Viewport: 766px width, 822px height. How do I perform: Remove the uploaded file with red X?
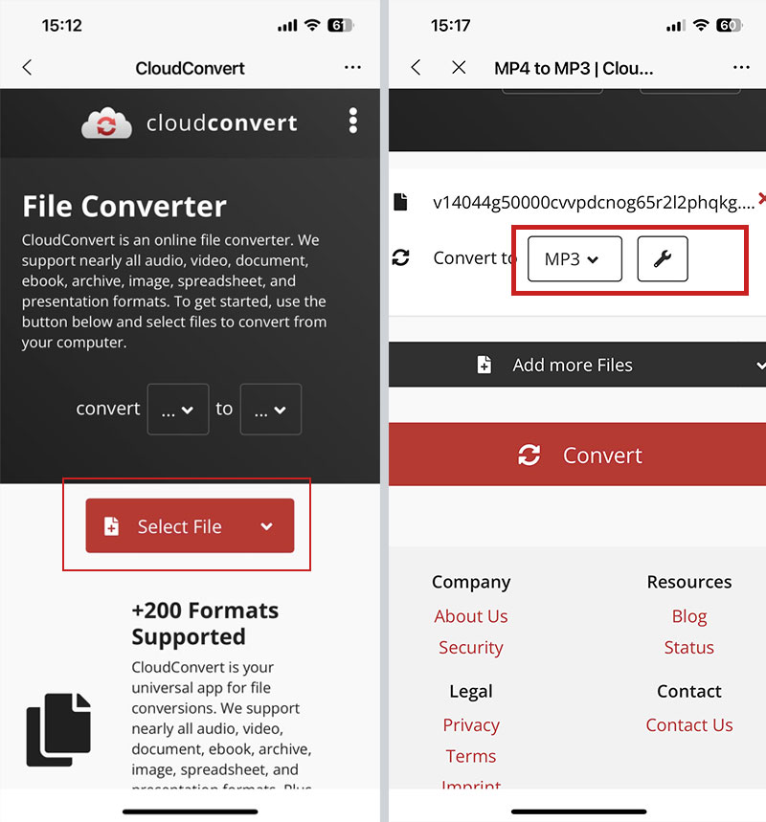click(762, 198)
